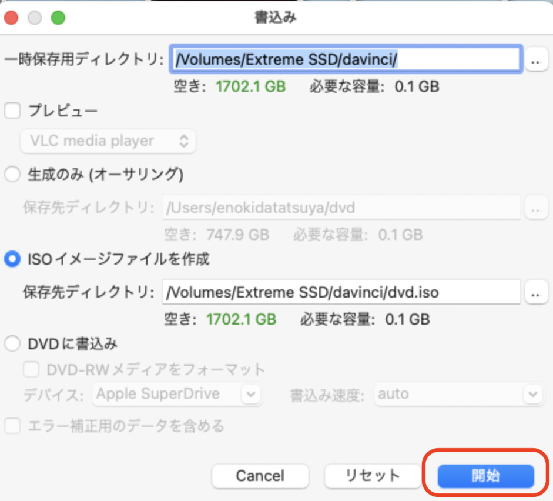This screenshot has width=553, height=501.
Task: Click the browse button beside the /Users/enokidatatsuya/dvd field
Action: [536, 208]
